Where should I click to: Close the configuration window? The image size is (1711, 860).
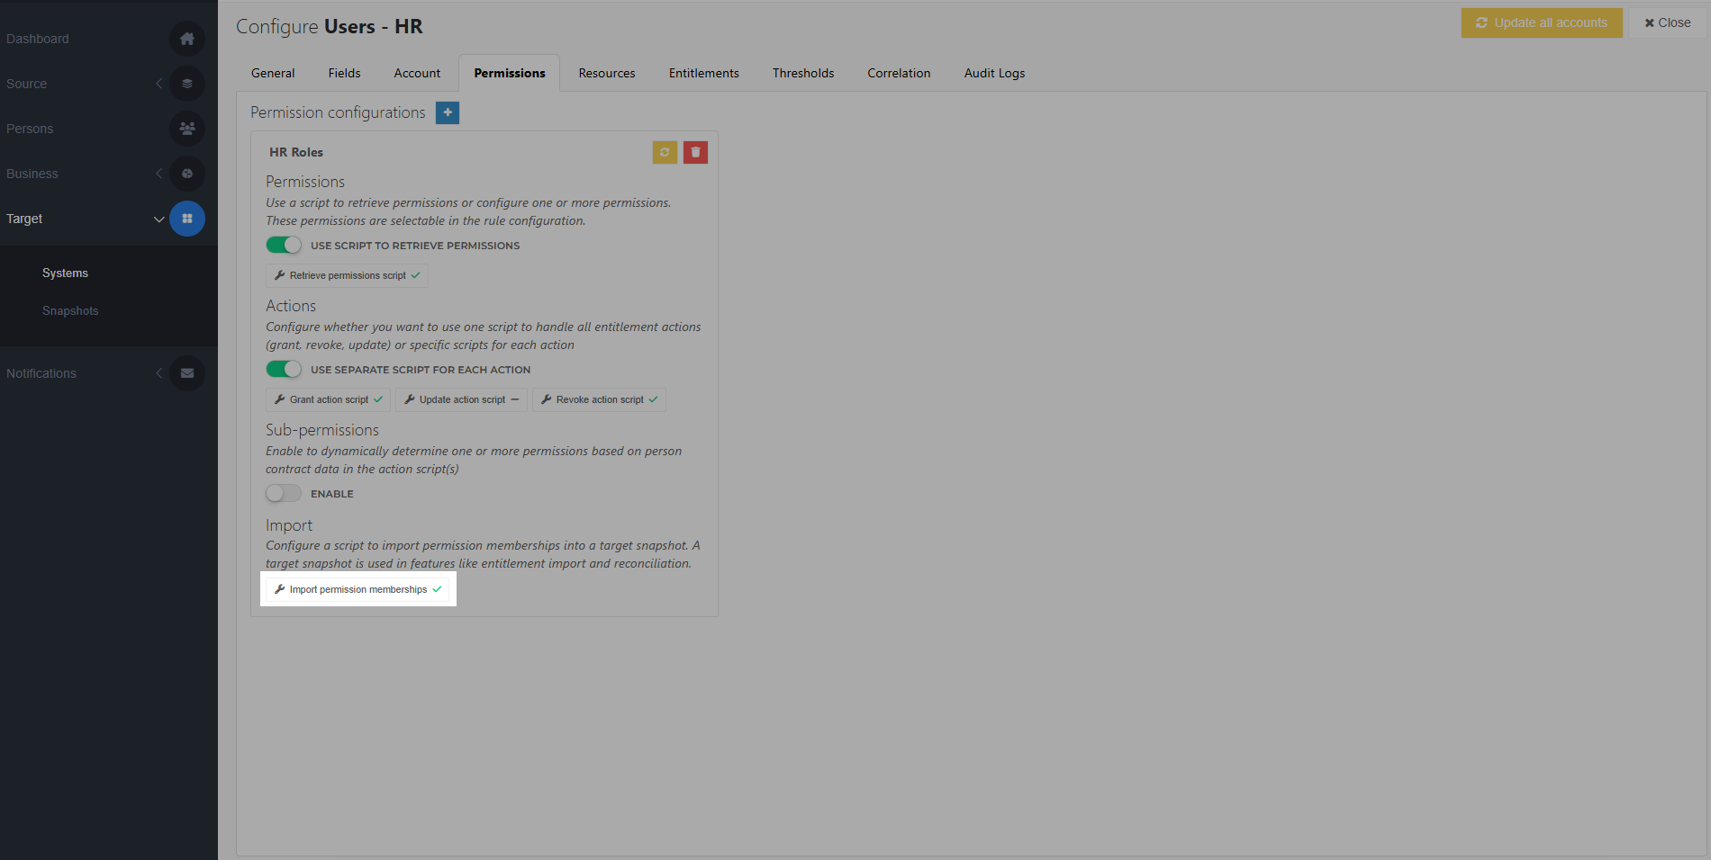[x=1668, y=22]
